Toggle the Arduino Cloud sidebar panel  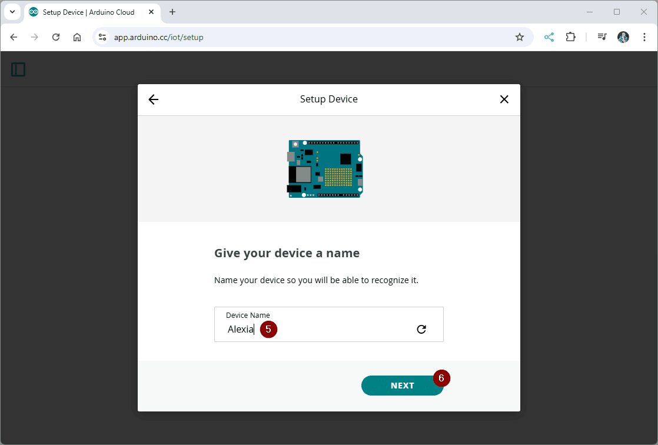pyautogui.click(x=18, y=69)
